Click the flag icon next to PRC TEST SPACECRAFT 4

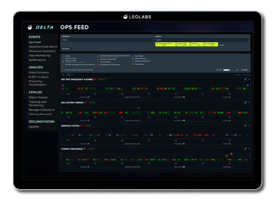[95, 79]
